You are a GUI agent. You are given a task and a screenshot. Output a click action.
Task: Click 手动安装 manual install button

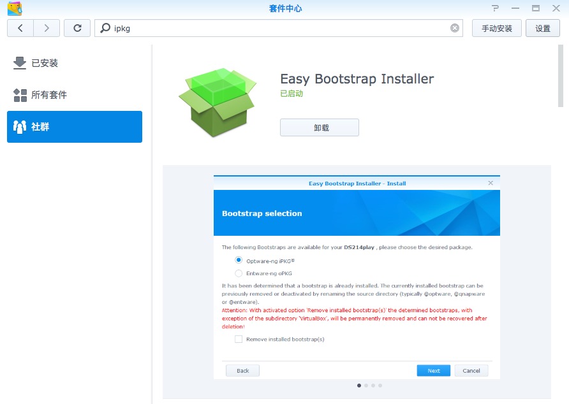pos(497,28)
